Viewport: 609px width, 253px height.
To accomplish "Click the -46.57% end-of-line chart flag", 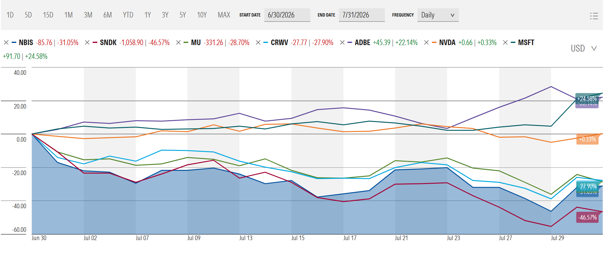I will tap(587, 217).
